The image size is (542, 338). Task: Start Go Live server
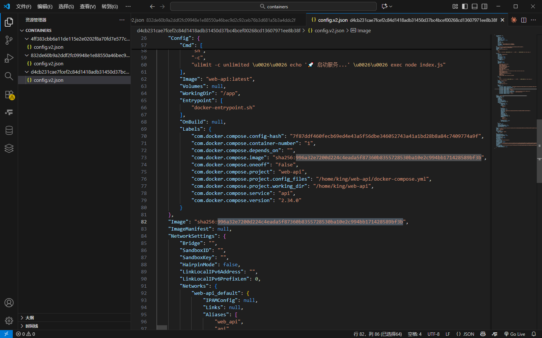515,334
